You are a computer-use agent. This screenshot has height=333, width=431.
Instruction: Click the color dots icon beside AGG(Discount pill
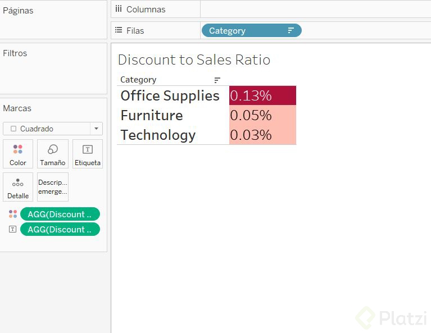[13, 214]
